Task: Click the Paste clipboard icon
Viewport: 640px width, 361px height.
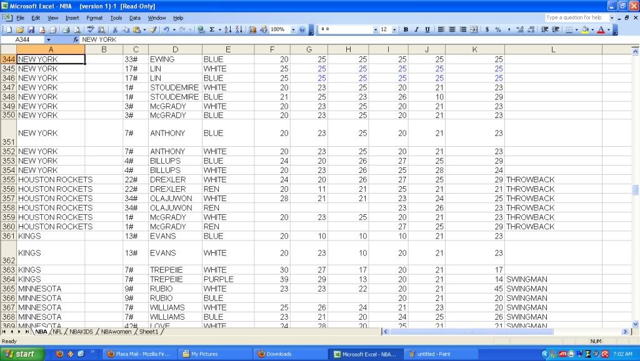Action: [137, 30]
